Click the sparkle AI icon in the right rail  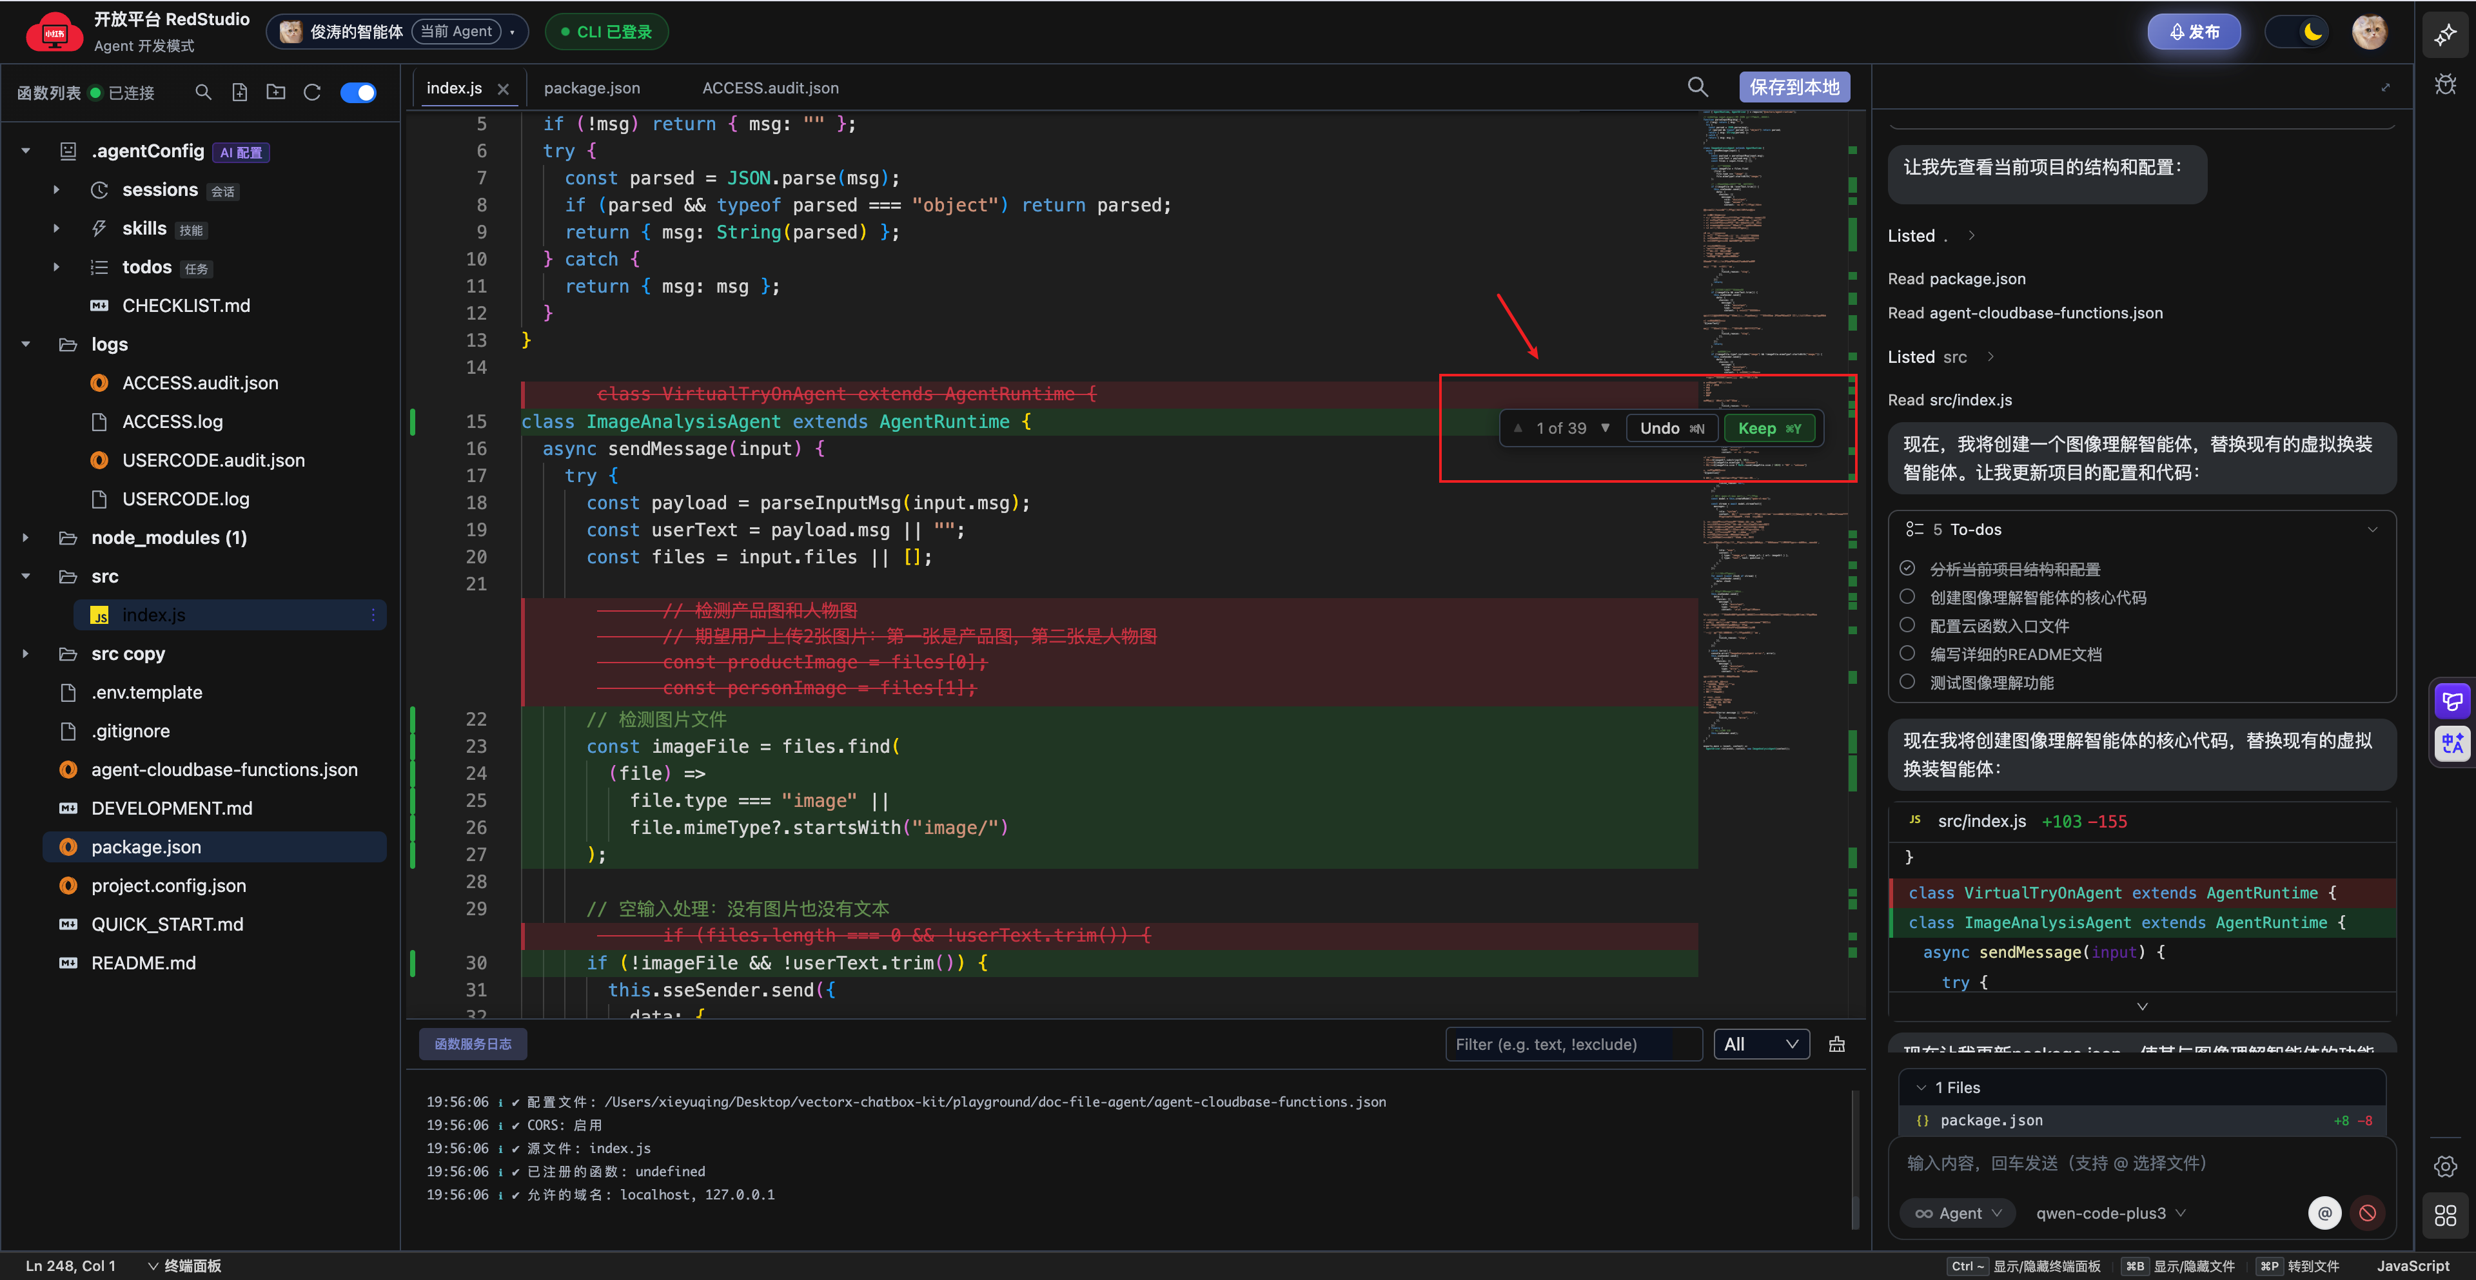(x=2445, y=35)
